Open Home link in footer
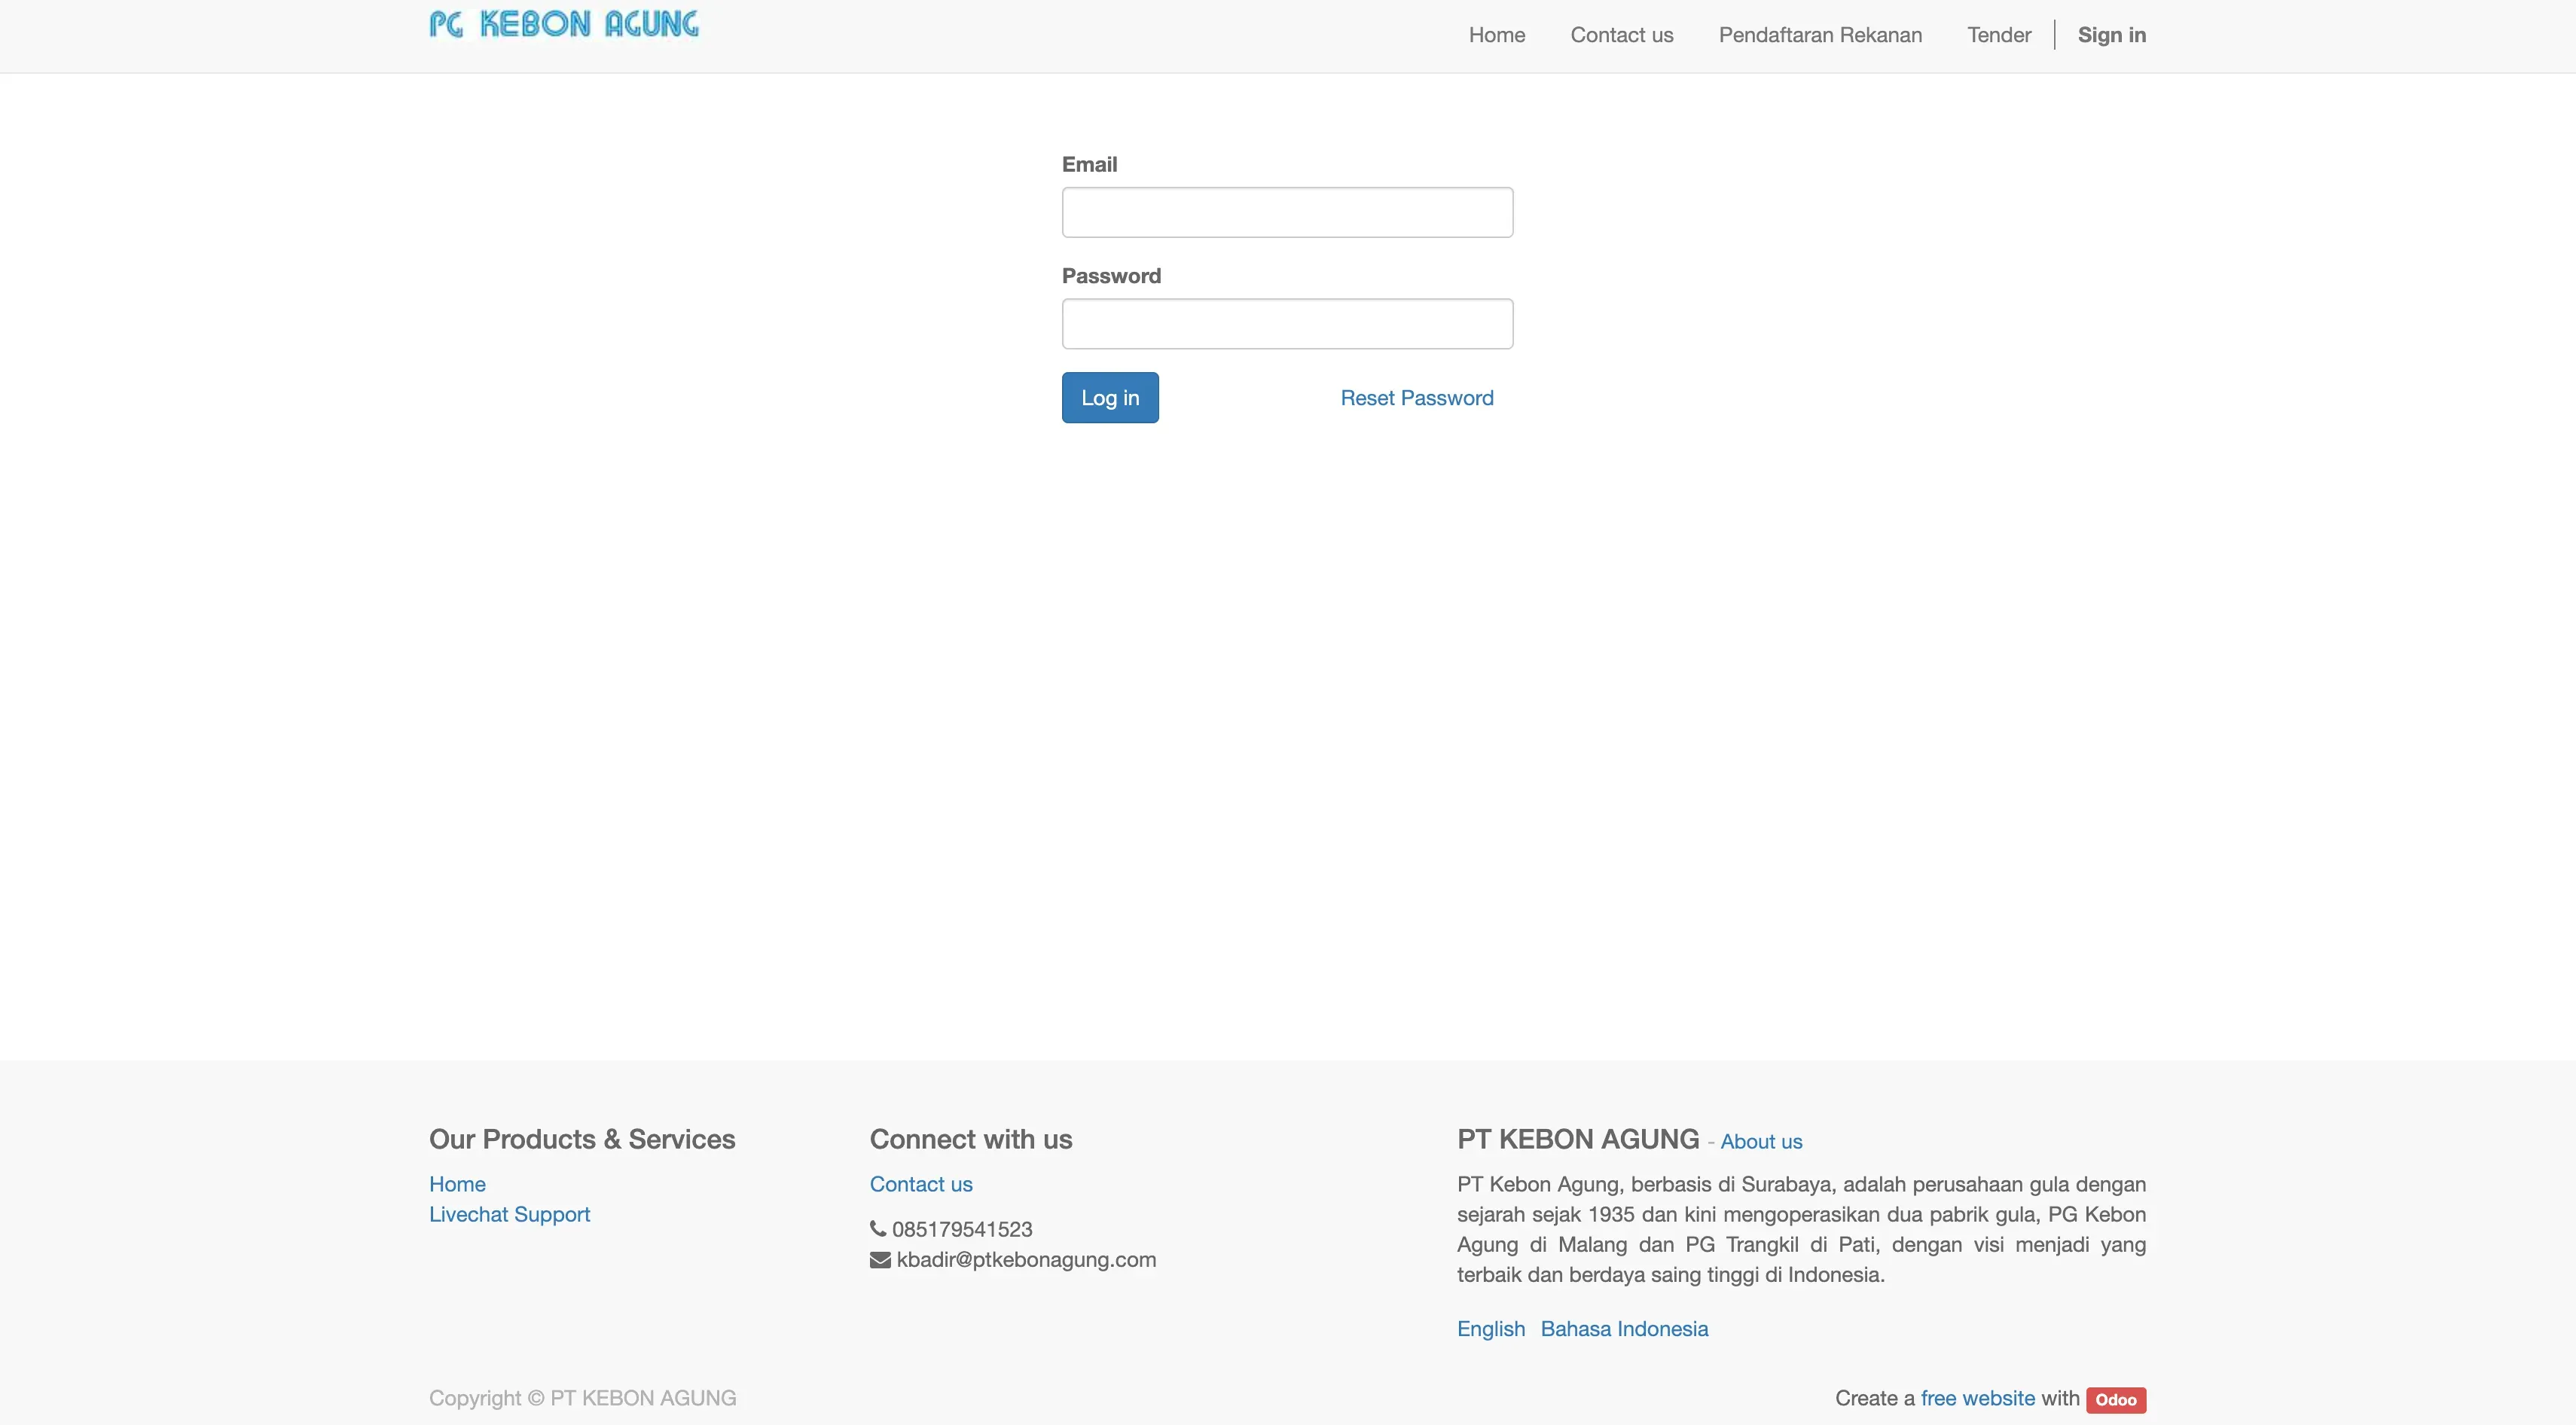 (457, 1184)
